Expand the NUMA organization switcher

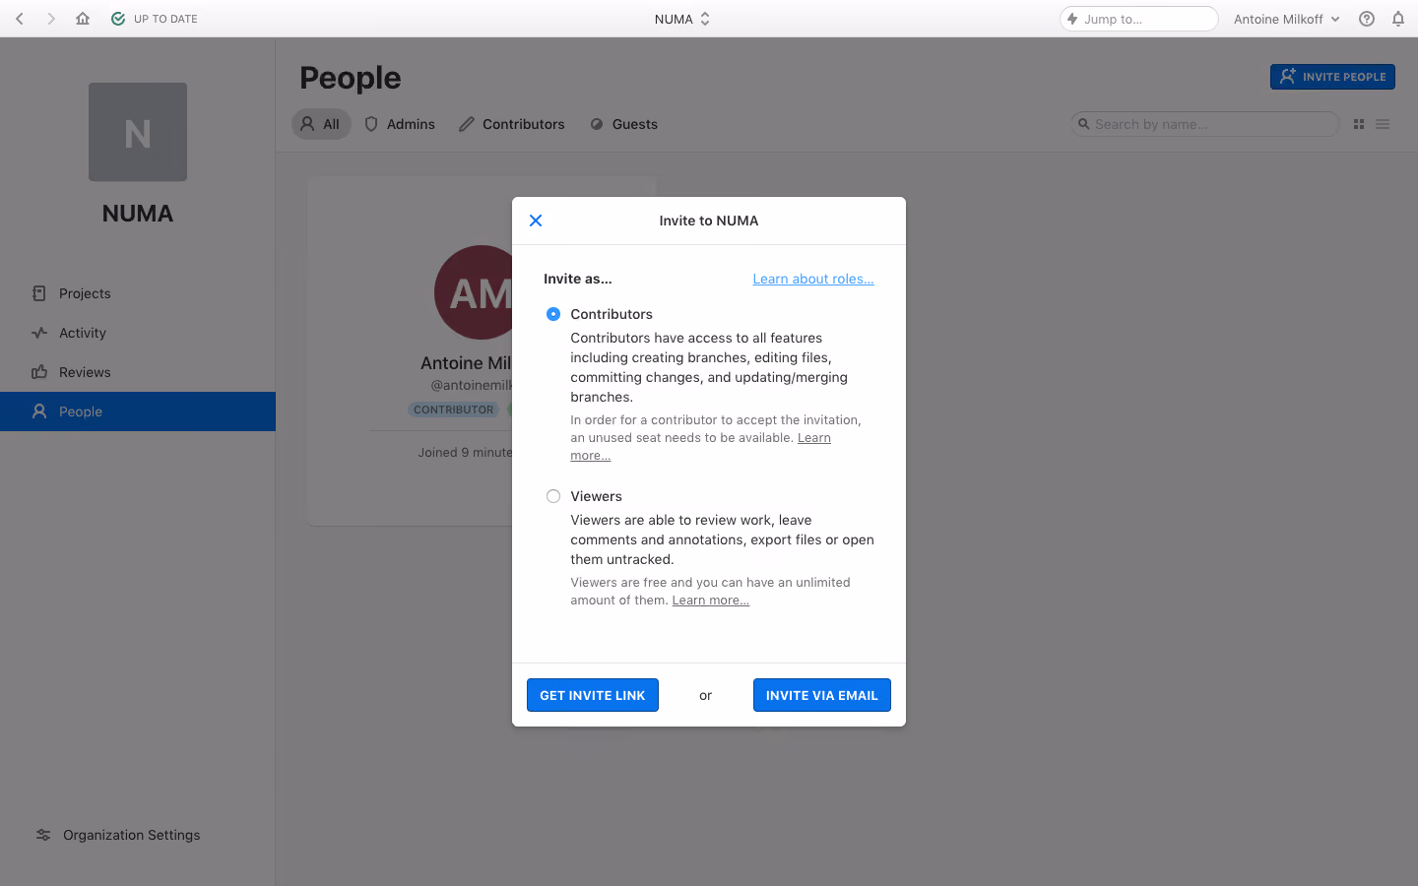point(682,19)
